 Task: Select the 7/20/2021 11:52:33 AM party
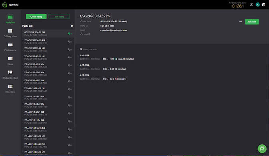click(x=48, y=50)
